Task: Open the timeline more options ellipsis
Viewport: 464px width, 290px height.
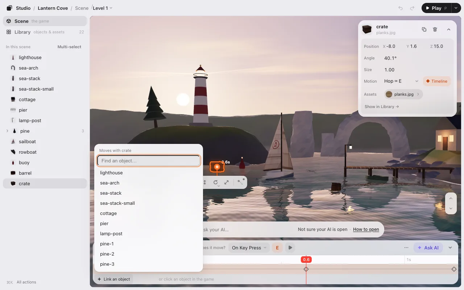Action: pyautogui.click(x=406, y=248)
